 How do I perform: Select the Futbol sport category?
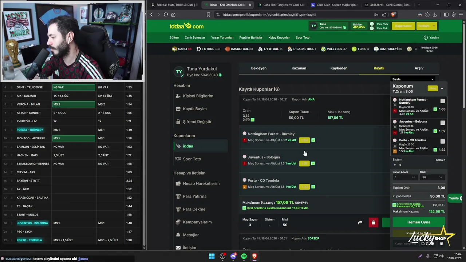click(208, 49)
